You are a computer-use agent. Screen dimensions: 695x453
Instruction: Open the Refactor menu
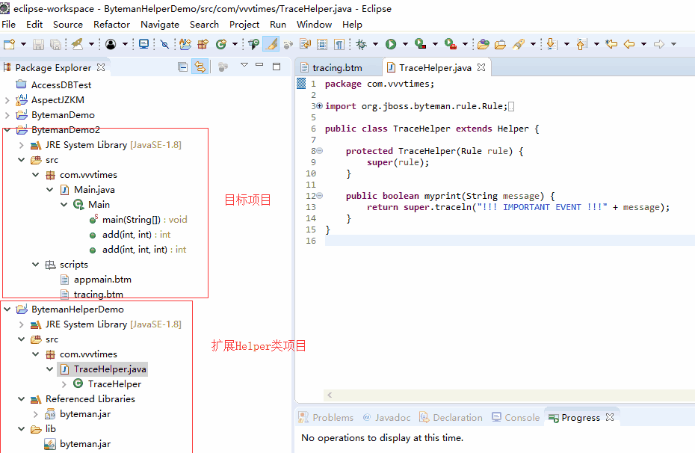tap(111, 25)
